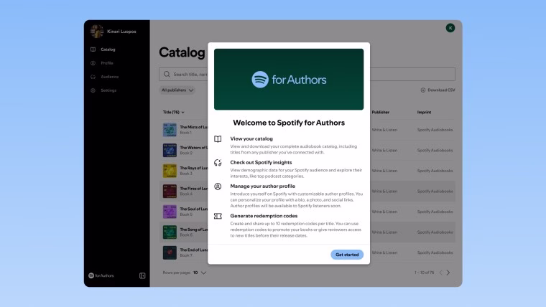
Task: Open Profile in the sidebar
Action: point(107,63)
